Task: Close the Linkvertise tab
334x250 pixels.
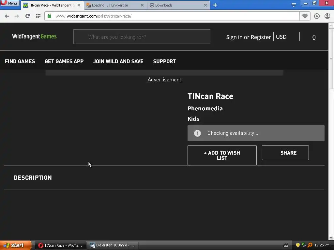Action: coord(142,5)
